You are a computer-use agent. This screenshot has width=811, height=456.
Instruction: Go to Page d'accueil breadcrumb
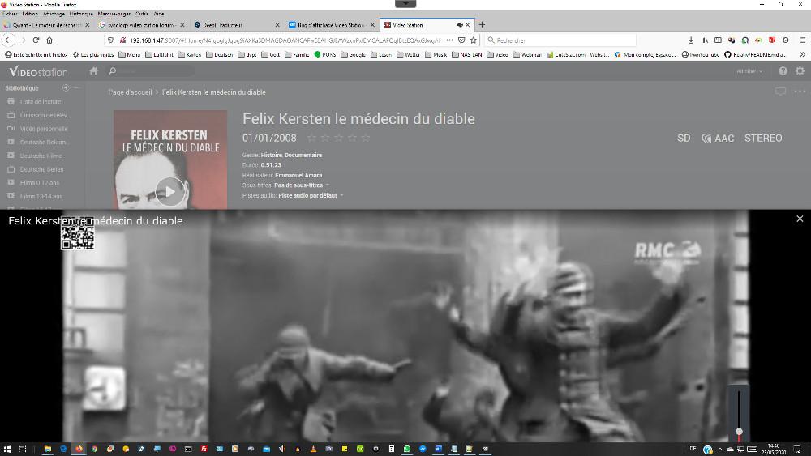pyautogui.click(x=130, y=92)
